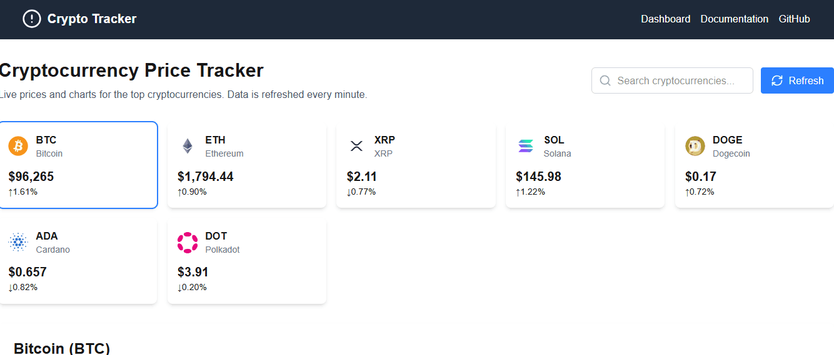Click the Crypto Tracker brand title

click(92, 19)
